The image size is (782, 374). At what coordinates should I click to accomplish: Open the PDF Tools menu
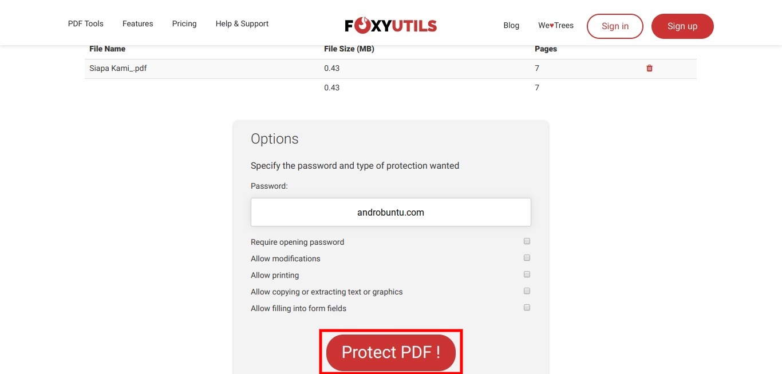tap(85, 23)
